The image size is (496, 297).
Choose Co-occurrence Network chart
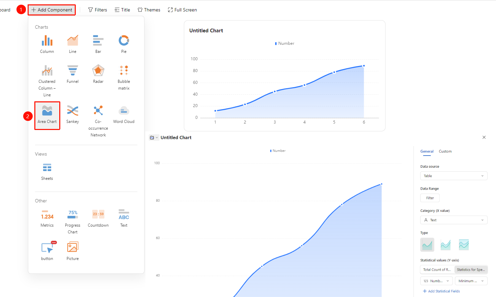point(98,121)
